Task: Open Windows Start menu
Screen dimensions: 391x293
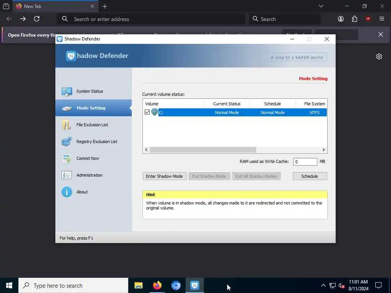Action: point(9,285)
